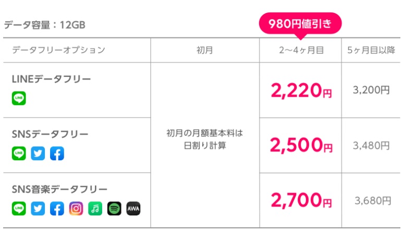Click the 2〜4ヶ月目 column header
Screen dimensions: 403x232
301,50
